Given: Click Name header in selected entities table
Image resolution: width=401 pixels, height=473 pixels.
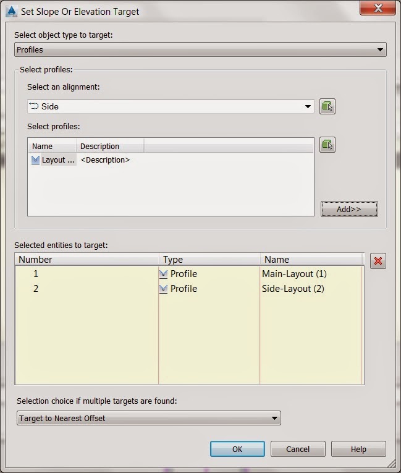Looking at the screenshot, I should [x=311, y=260].
